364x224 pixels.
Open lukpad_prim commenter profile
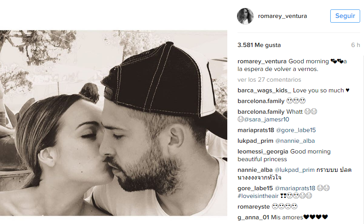pyautogui.click(x=255, y=141)
